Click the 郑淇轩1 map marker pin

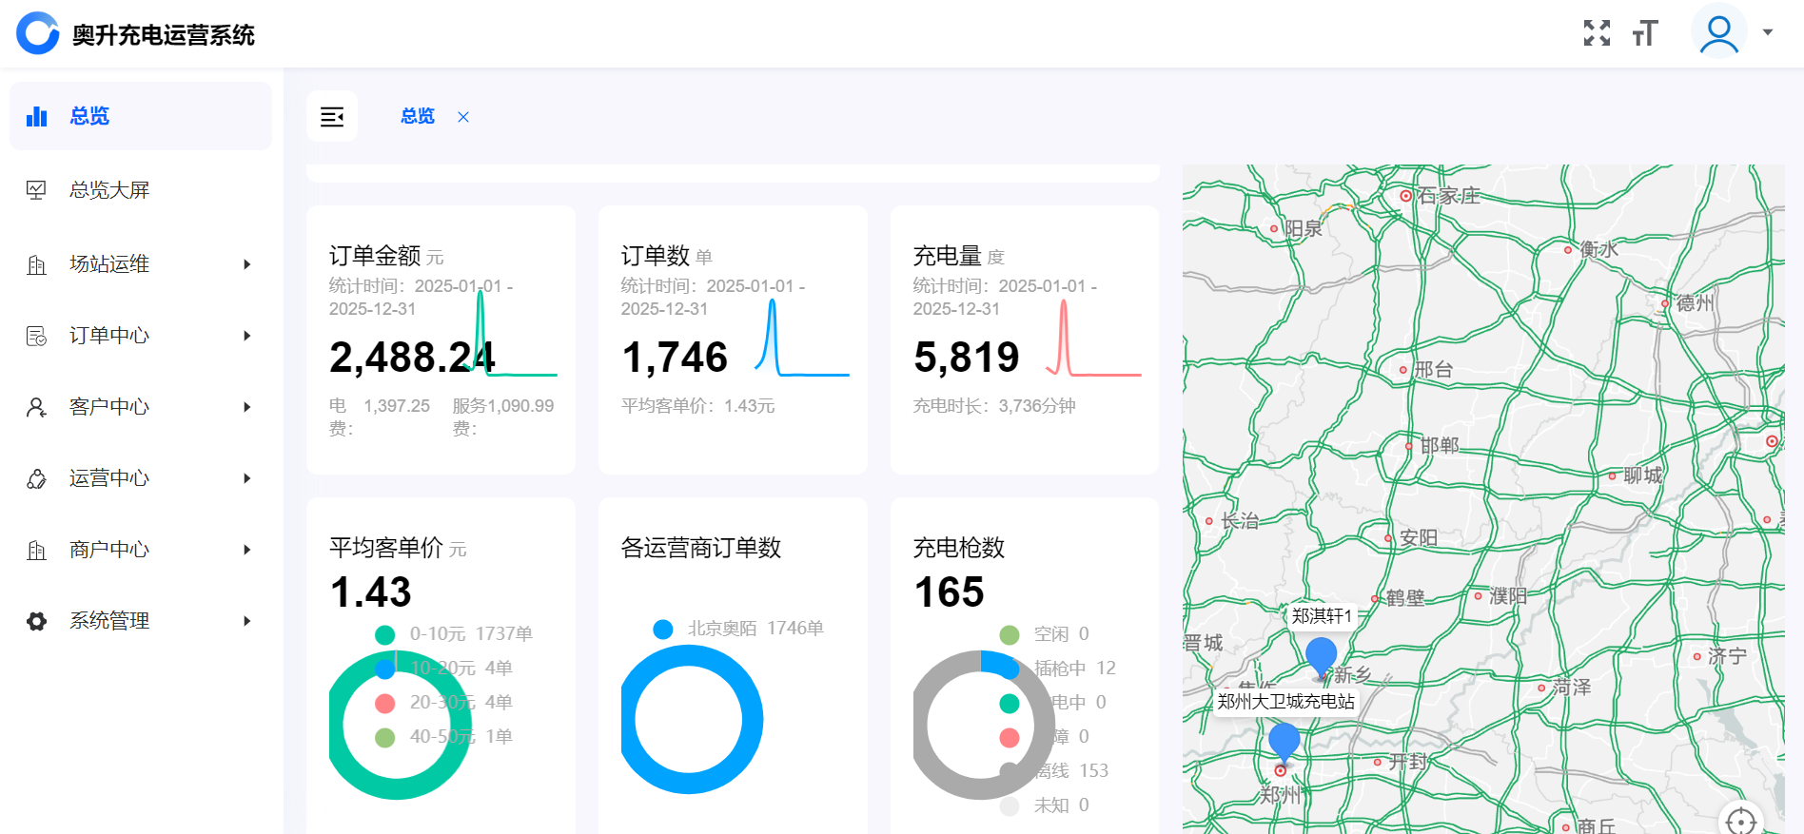[x=1321, y=656]
